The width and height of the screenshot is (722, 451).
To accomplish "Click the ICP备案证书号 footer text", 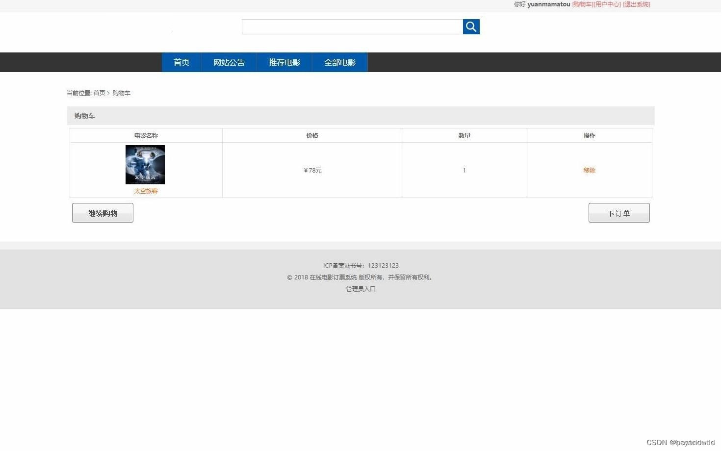I will [x=361, y=265].
